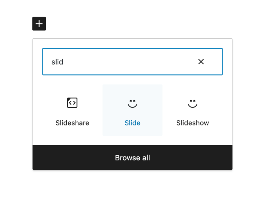
Task: Choose the highlighted Slide label
Action: click(132, 123)
